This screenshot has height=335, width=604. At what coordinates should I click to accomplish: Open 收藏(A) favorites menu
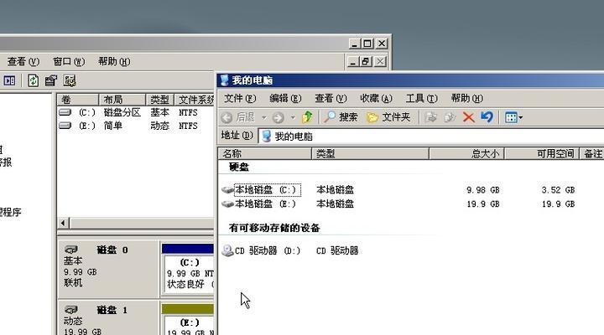coord(376,99)
